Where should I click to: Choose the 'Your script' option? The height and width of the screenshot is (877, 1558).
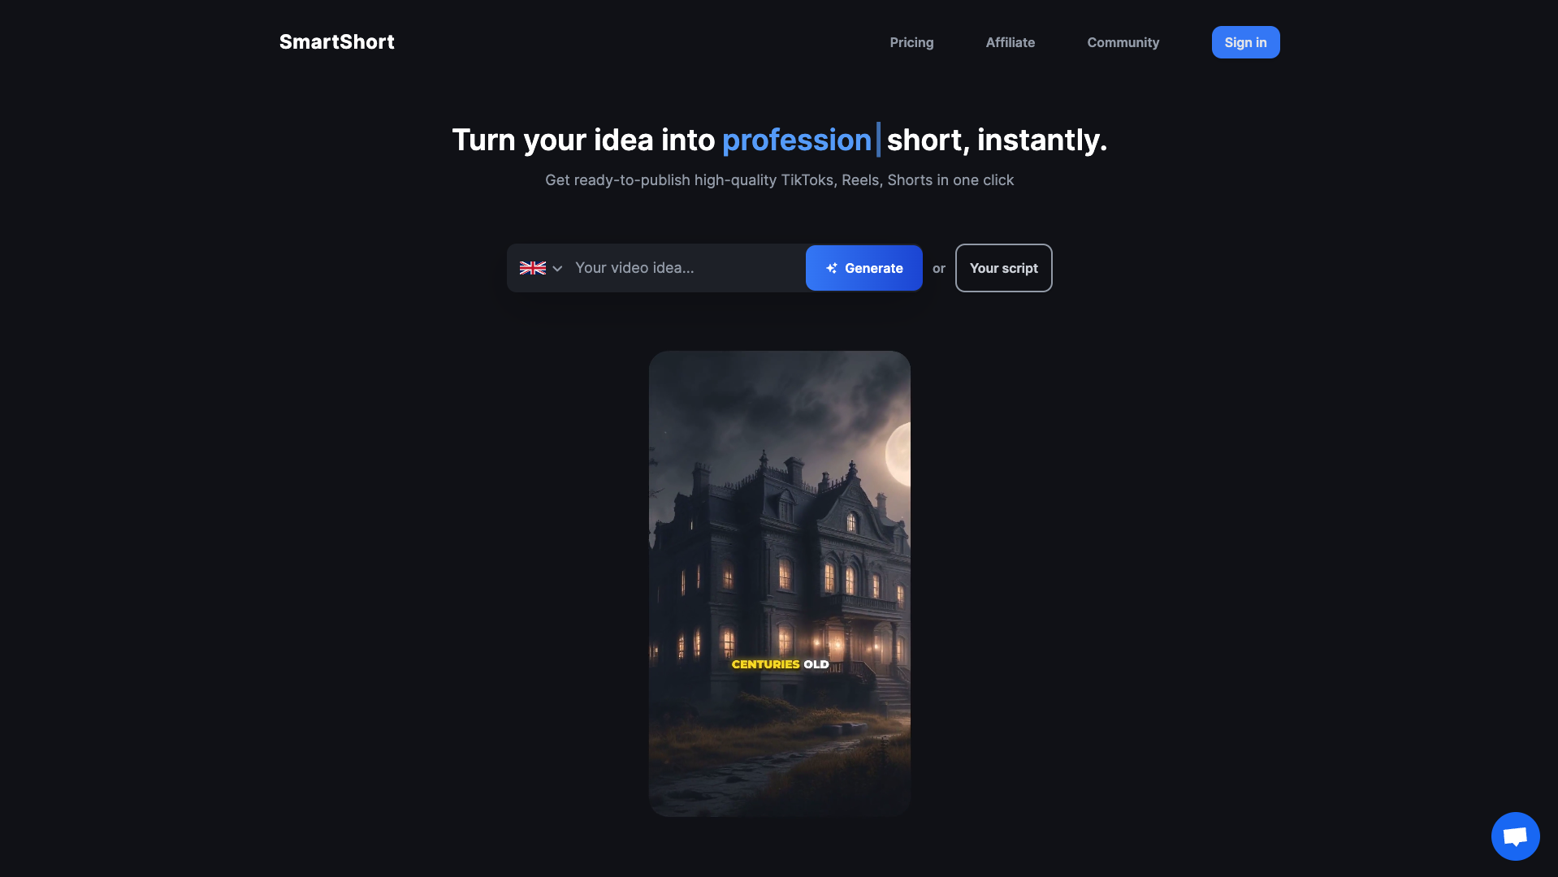(x=1003, y=268)
